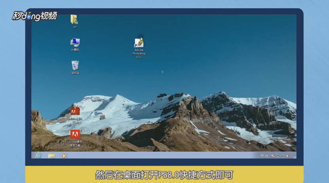Viewport: 329px width, 183px height.
Task: Select the sm user folder icon
Action: tap(74, 19)
